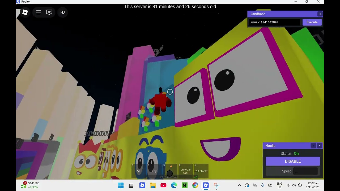Viewport: 340px width, 191px height.
Task: Open Minecraft from taskbar
Action: point(185,185)
